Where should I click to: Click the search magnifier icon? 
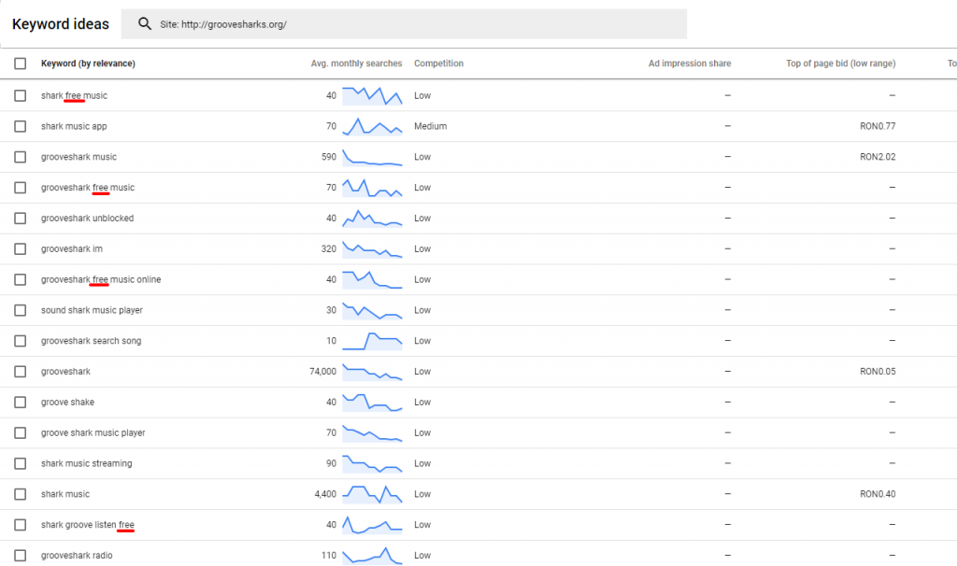coord(145,23)
